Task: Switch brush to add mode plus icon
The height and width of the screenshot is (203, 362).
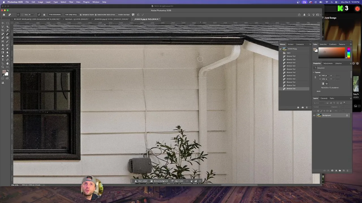Action: coord(18,15)
